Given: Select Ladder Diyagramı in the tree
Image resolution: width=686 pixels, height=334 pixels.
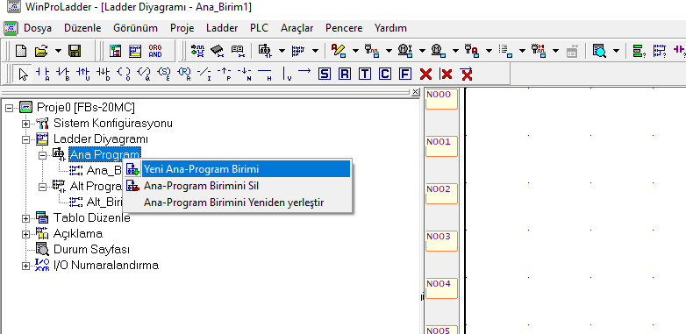Looking at the screenshot, I should pyautogui.click(x=101, y=139).
